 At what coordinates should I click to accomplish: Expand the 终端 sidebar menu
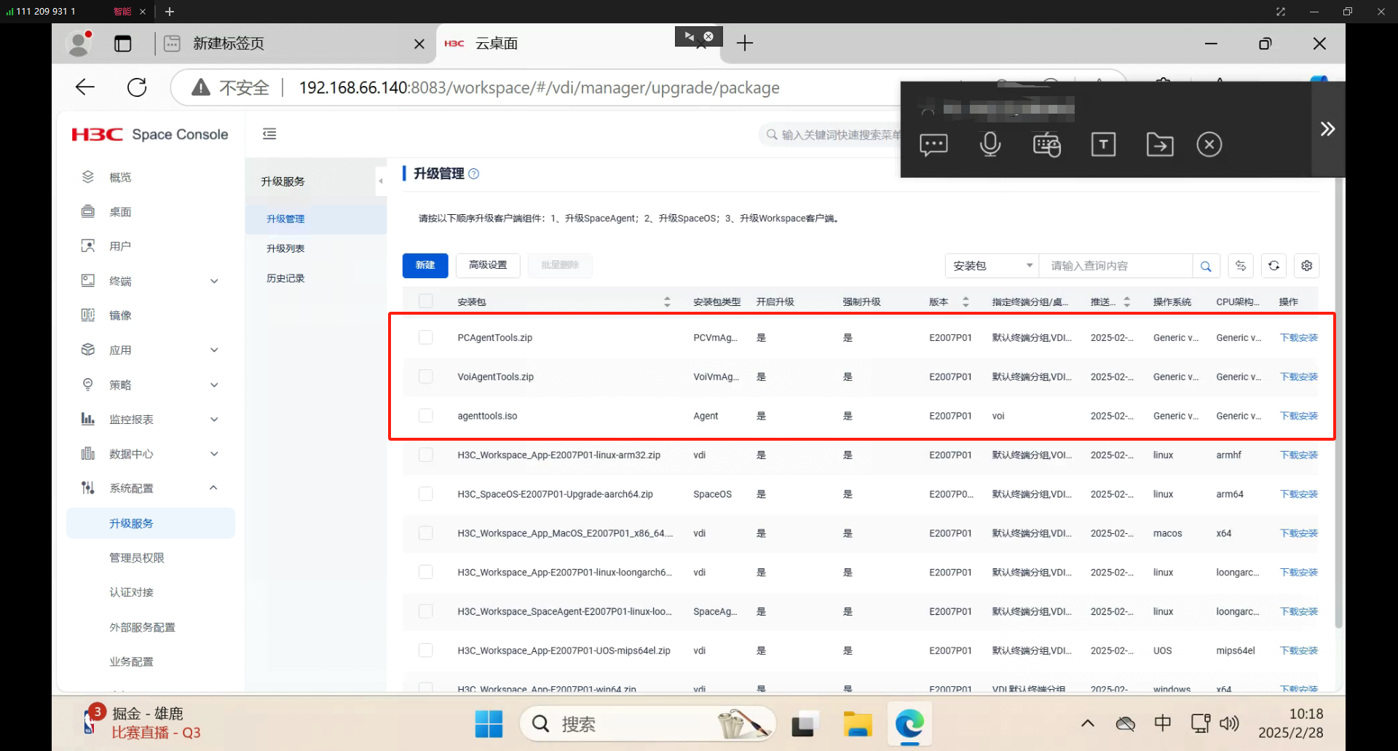pyautogui.click(x=214, y=281)
